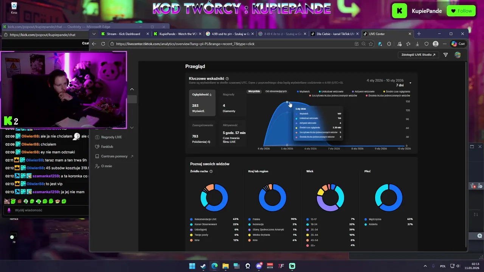Open date range 7 dni dropdown
Image resolution: width=484 pixels, height=272 pixels.
pyautogui.click(x=410, y=83)
